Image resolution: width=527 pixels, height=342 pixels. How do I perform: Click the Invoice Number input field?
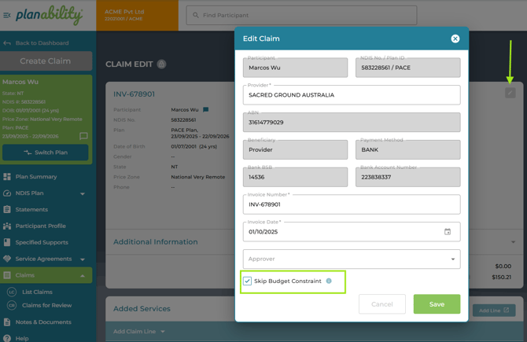point(352,204)
